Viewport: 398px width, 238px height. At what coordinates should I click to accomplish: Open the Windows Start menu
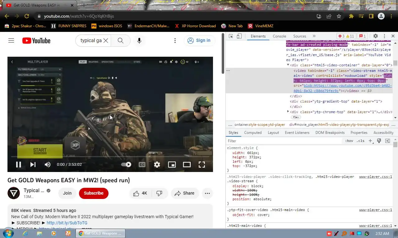click(x=8, y=233)
